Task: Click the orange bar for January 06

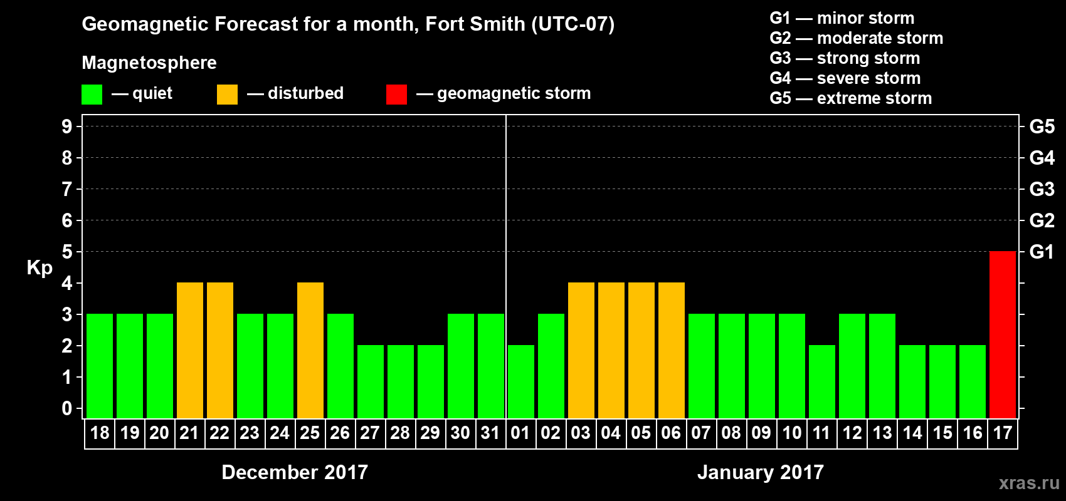Action: point(672,350)
